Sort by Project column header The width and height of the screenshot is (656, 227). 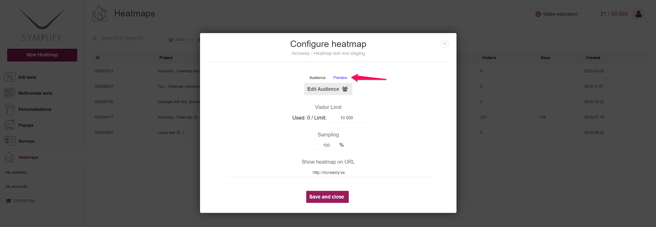(166, 58)
